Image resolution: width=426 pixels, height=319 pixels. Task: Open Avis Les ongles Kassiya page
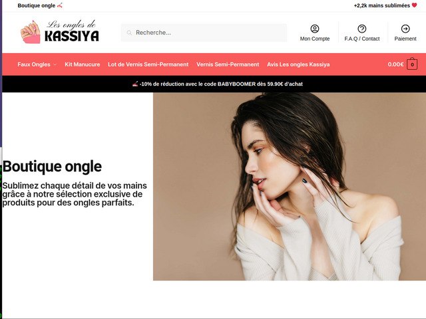click(x=298, y=64)
